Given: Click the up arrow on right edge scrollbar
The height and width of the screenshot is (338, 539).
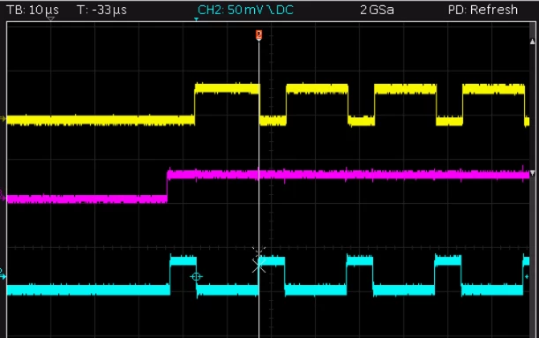Looking at the screenshot, I should point(533,42).
